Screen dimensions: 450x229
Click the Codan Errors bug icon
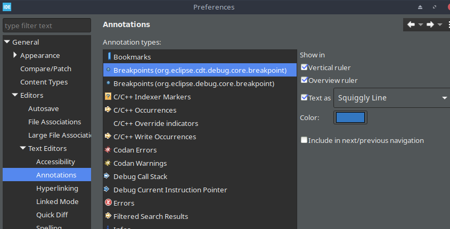click(108, 149)
